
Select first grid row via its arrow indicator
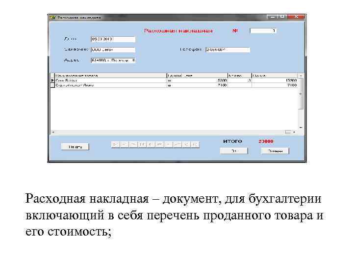52,80
